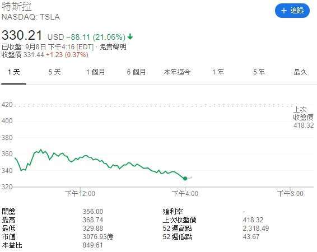Switch to the 5 天 tab
This screenshot has height=252, width=317.
click(x=54, y=72)
